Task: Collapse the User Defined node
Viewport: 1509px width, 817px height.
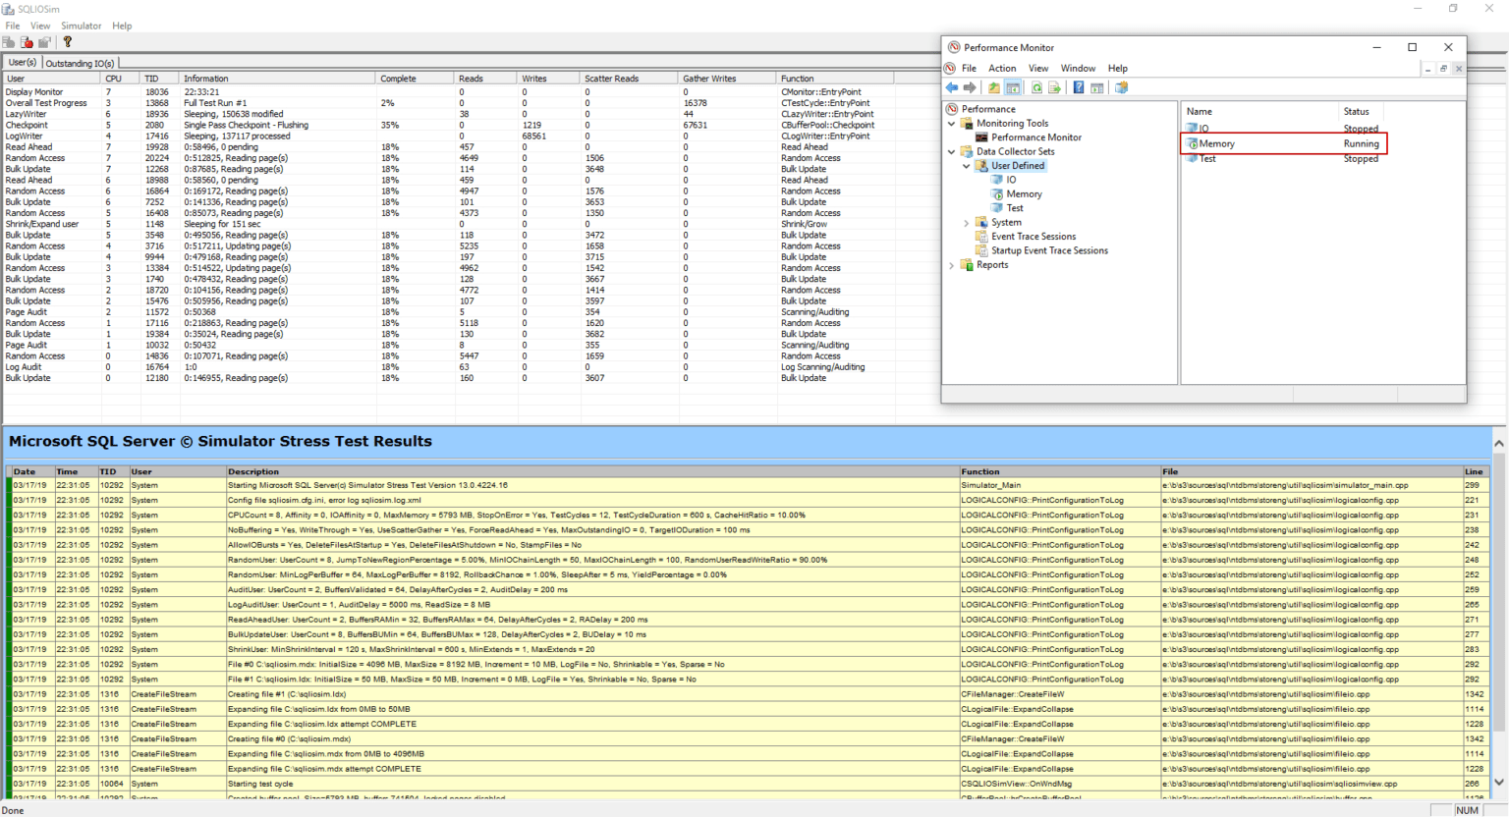Action: (x=965, y=165)
